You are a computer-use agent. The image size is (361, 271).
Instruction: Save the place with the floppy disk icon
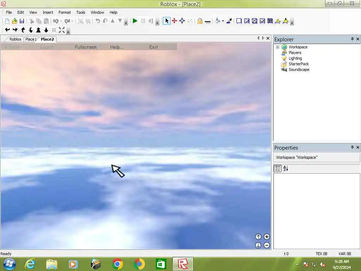(x=22, y=21)
